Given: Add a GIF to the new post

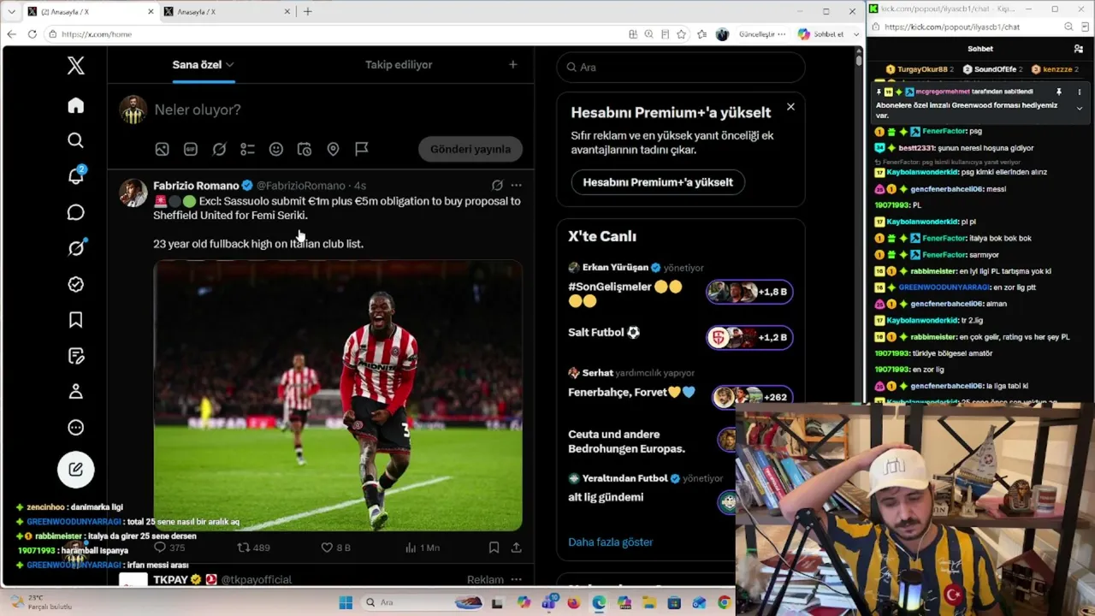Looking at the screenshot, I should (191, 149).
